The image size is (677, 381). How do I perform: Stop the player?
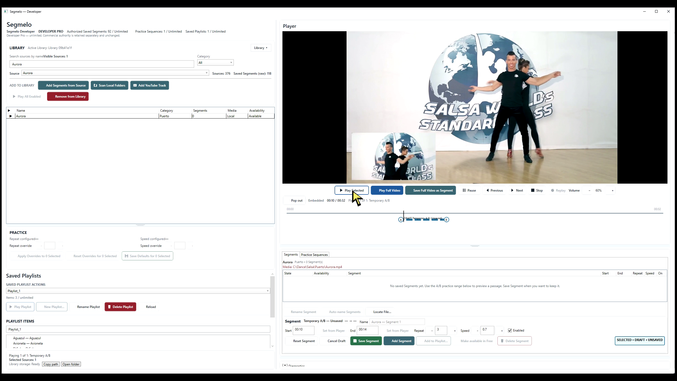pyautogui.click(x=537, y=190)
